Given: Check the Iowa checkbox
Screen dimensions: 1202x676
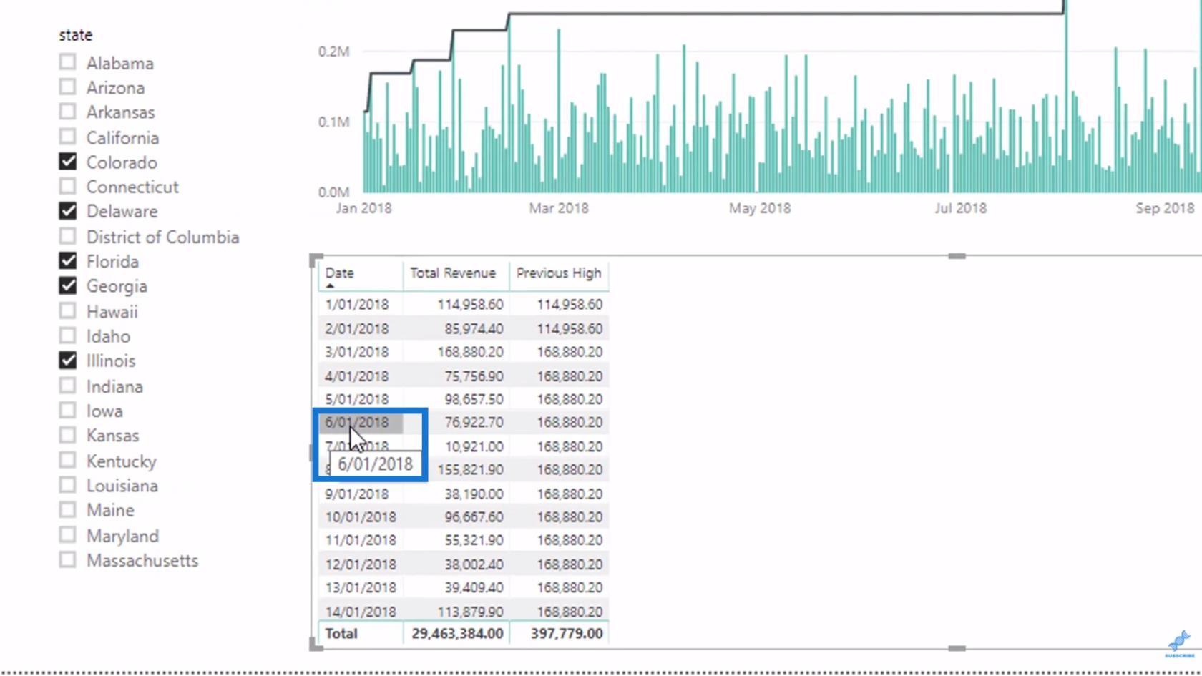Looking at the screenshot, I should tap(67, 411).
